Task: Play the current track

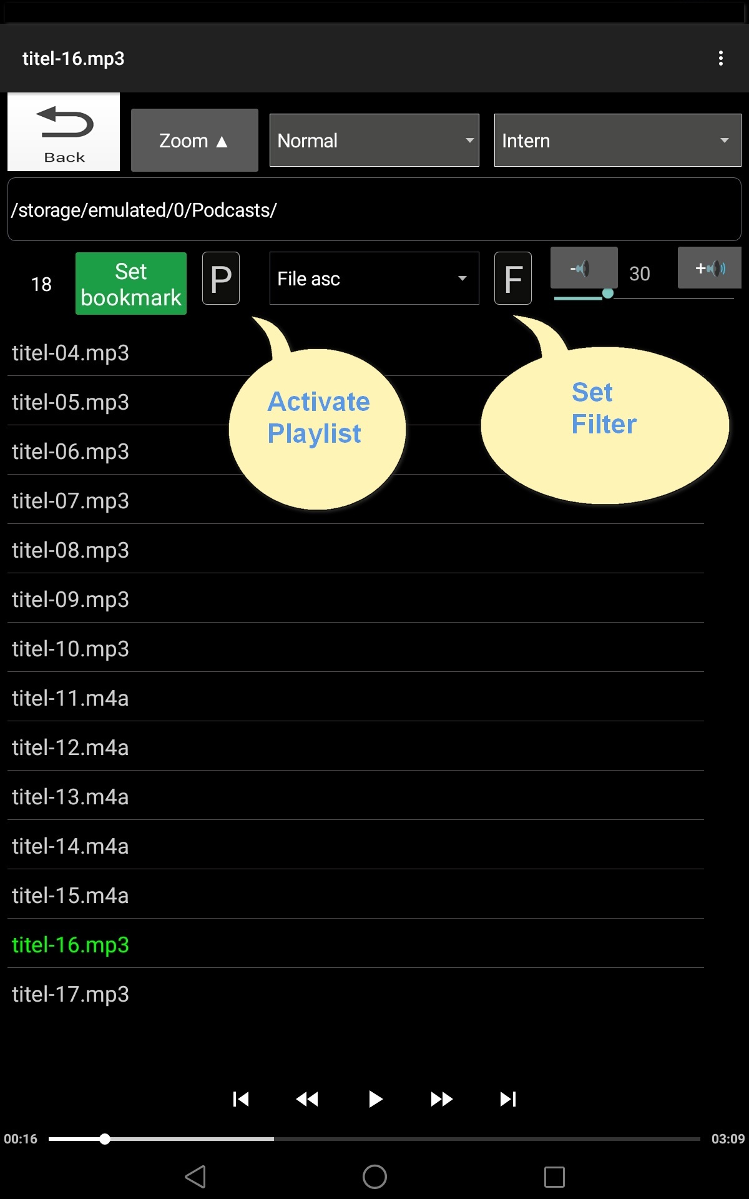Action: [375, 1099]
